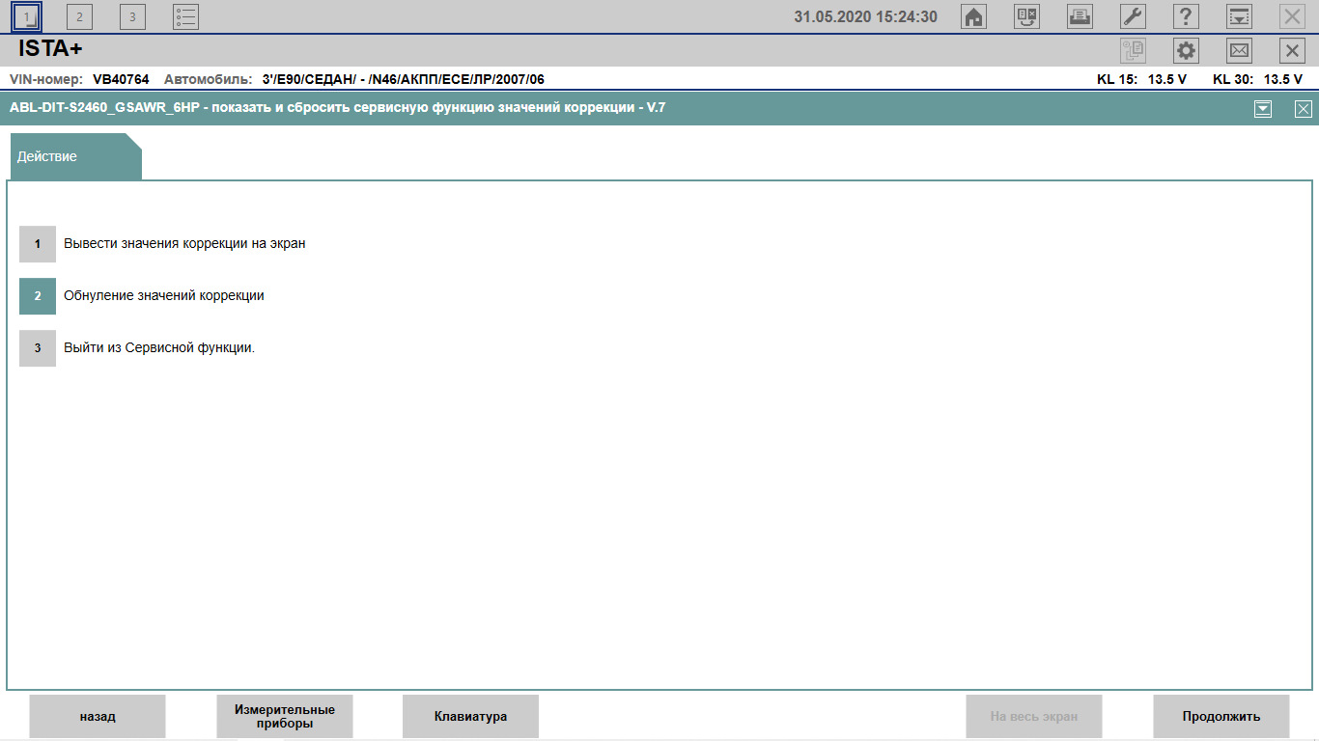Screen dimensions: 1319x741
Task: Click the На весь экран button
Action: pos(1034,716)
